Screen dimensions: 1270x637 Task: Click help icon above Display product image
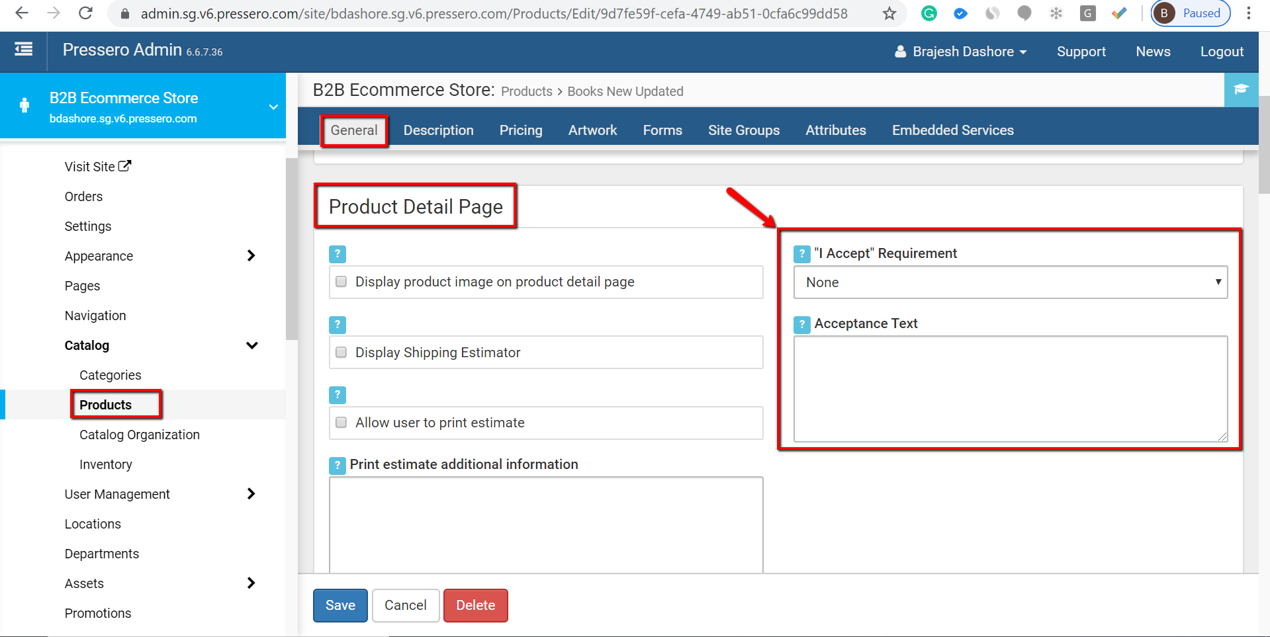click(338, 254)
